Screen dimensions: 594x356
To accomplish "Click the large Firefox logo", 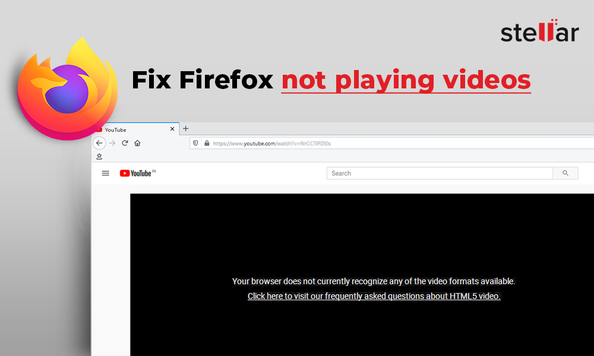I will point(68,89).
